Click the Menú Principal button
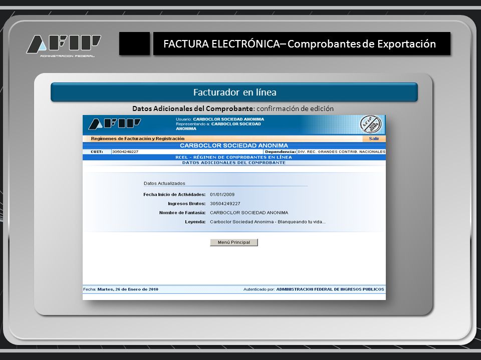The height and width of the screenshot is (360, 481). [x=234, y=242]
